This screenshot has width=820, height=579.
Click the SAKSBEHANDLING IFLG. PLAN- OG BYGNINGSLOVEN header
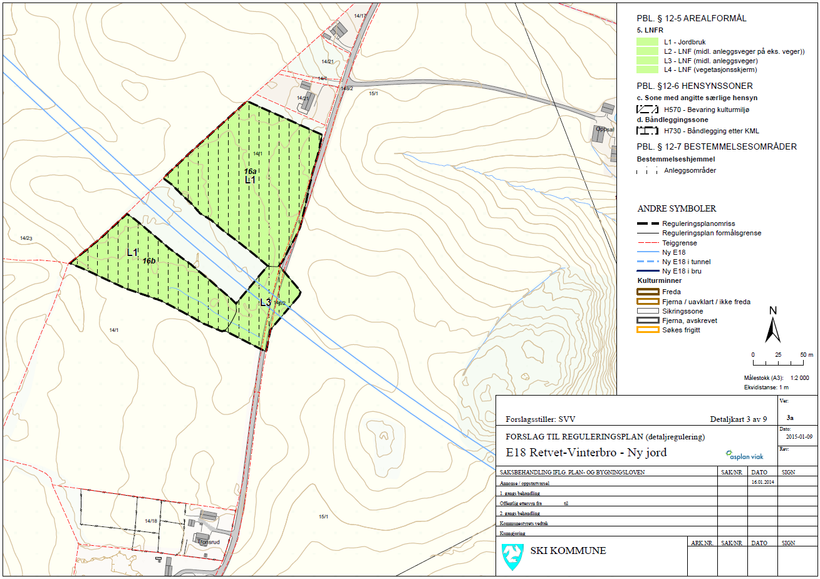572,472
